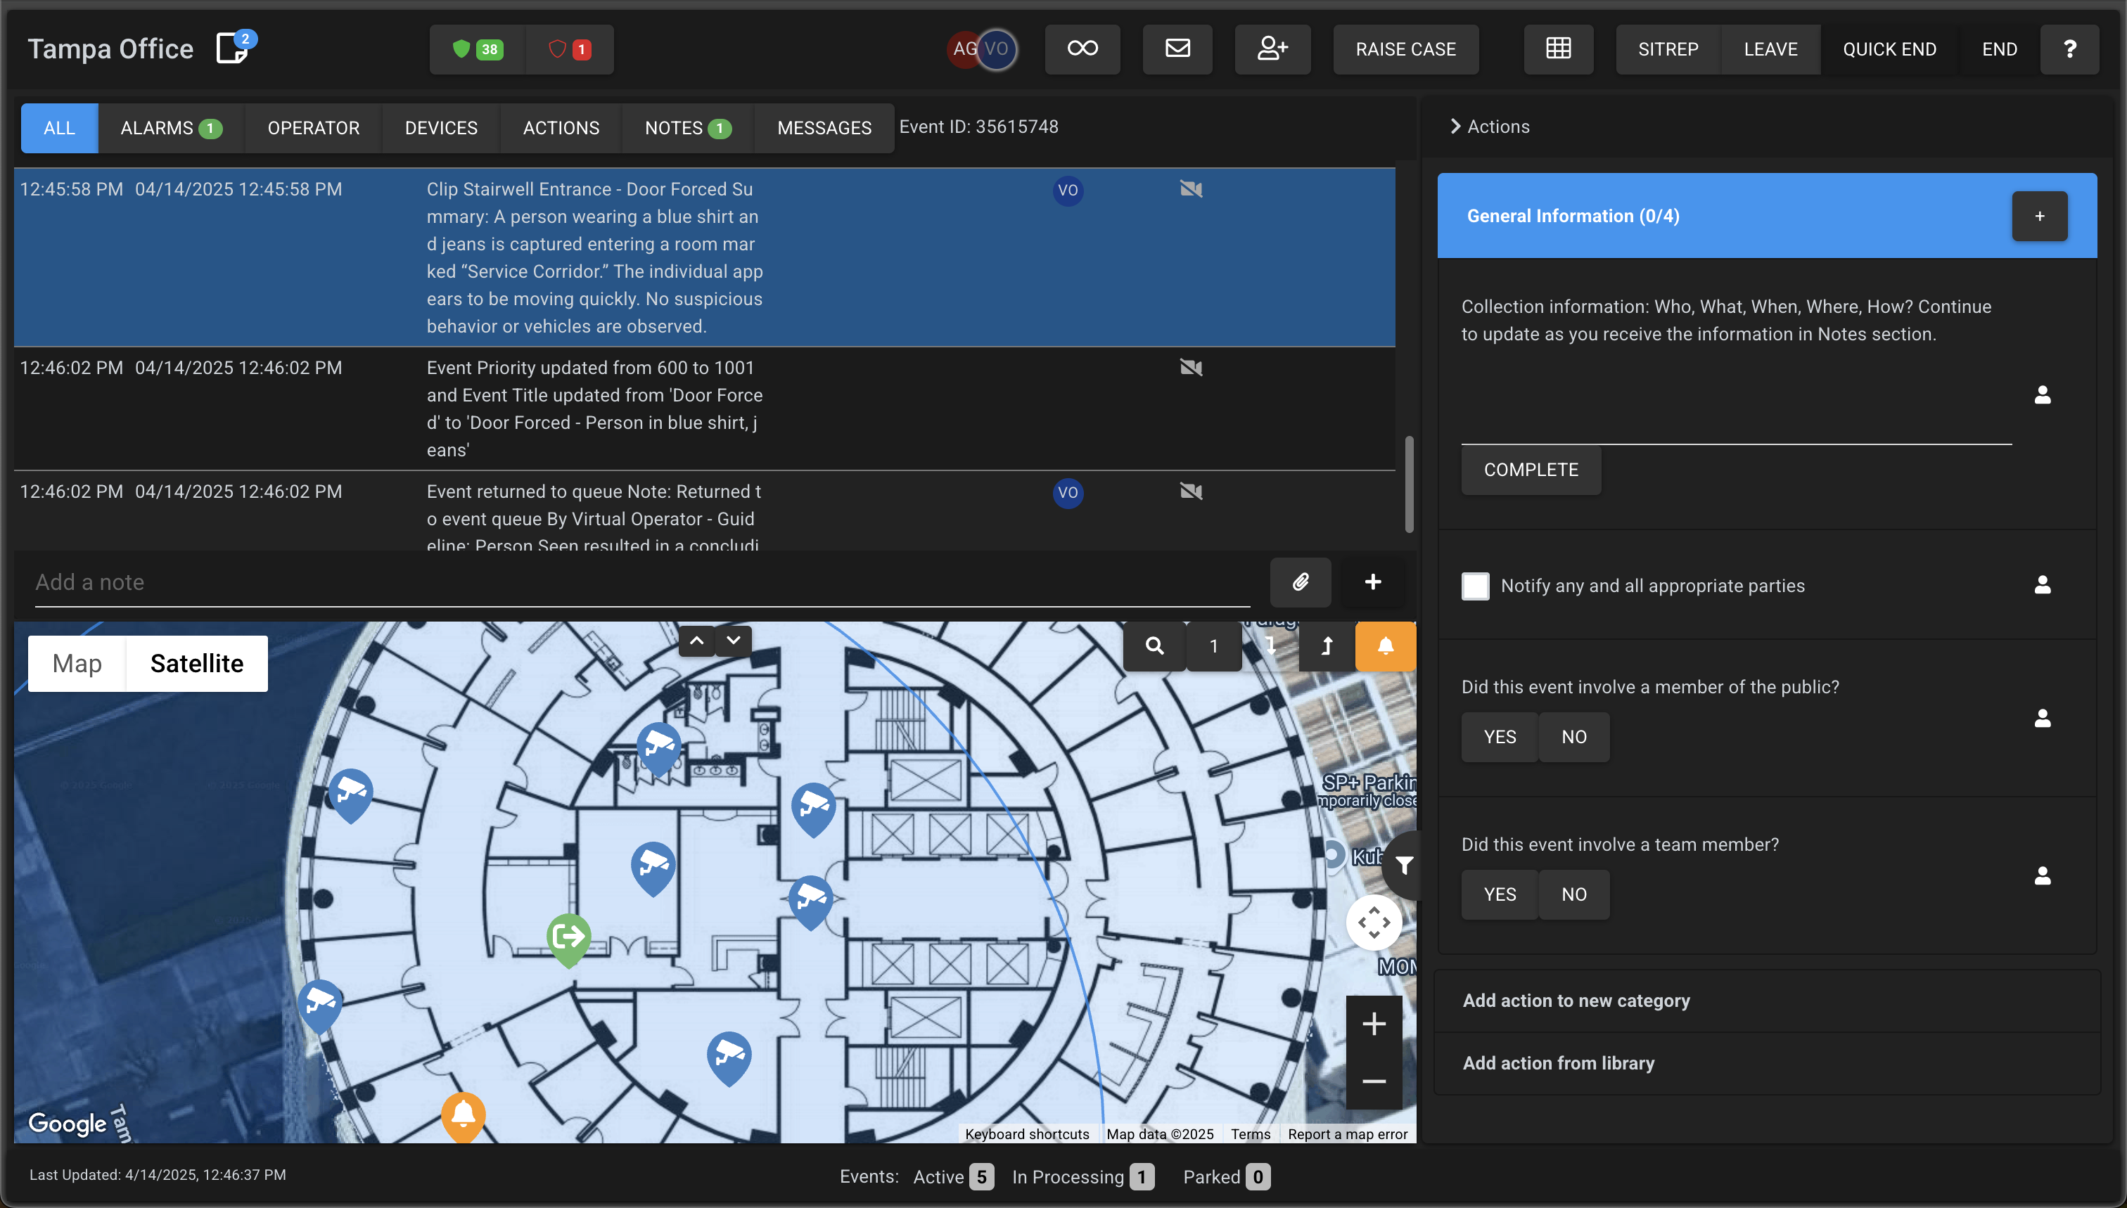Click the red shield badge showing 1
This screenshot has width=2127, height=1208.
point(570,49)
